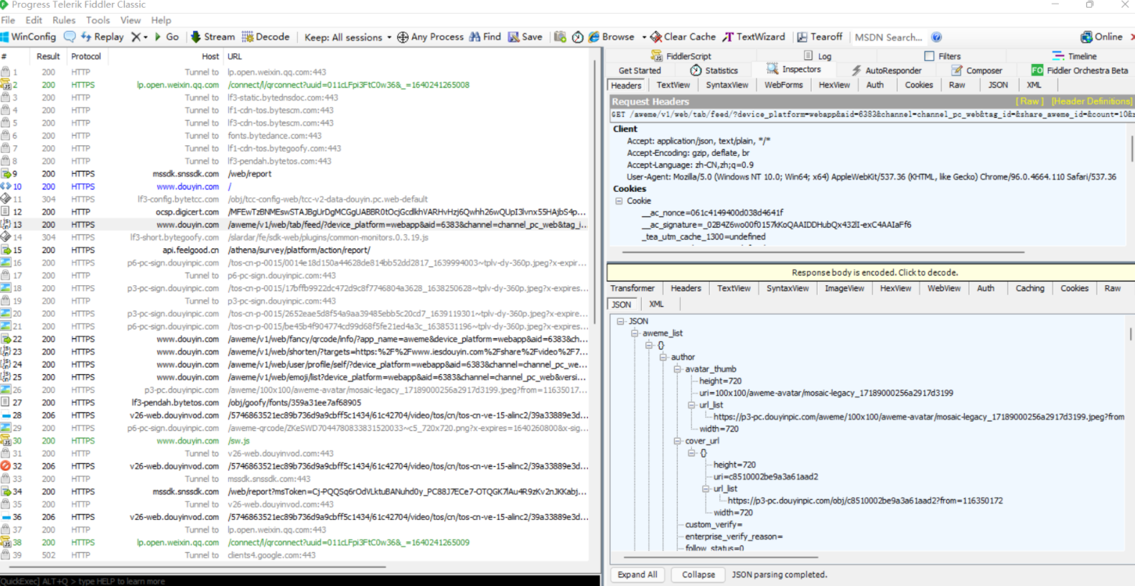Image resolution: width=1135 pixels, height=586 pixels.
Task: Switch to the Filters tab
Action: coord(942,56)
